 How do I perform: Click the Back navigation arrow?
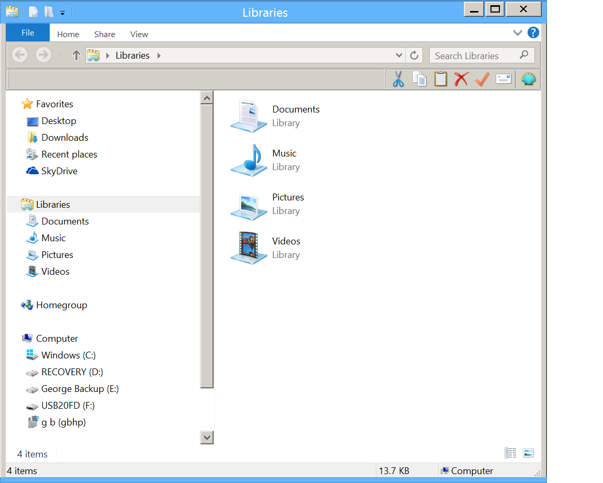(x=19, y=55)
